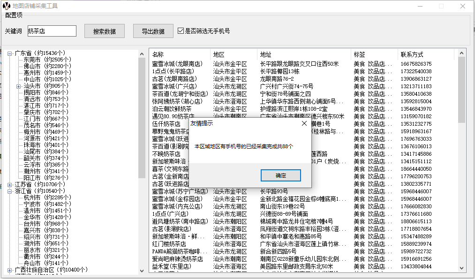Image resolution: width=475 pixels, height=279 pixels.
Task: Click the 搜索数据 button
Action: (x=104, y=31)
